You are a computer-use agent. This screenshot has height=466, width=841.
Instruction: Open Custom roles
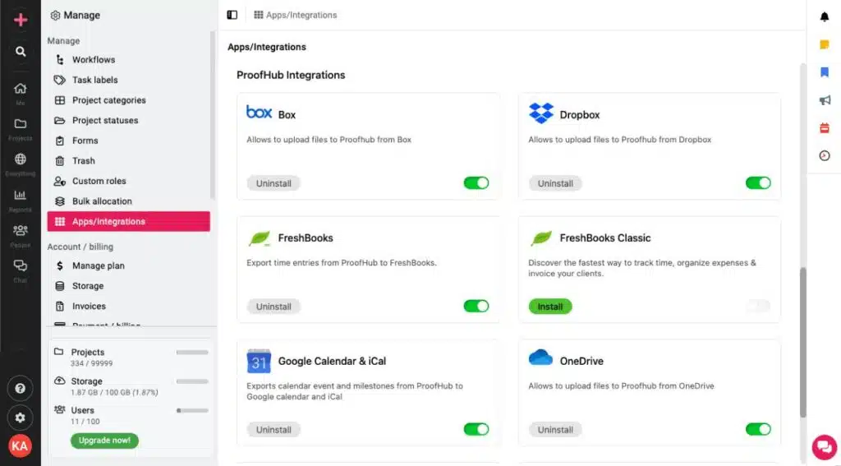click(x=129, y=181)
